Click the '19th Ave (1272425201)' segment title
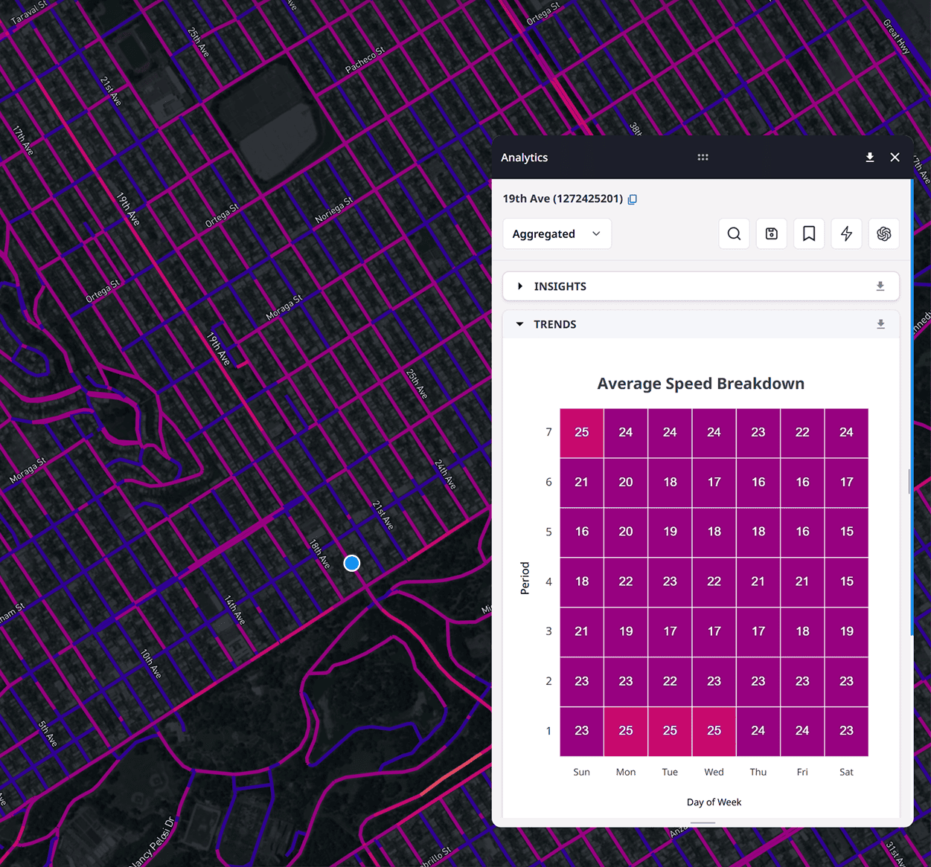Screen dimensions: 931x867 pyautogui.click(x=563, y=199)
